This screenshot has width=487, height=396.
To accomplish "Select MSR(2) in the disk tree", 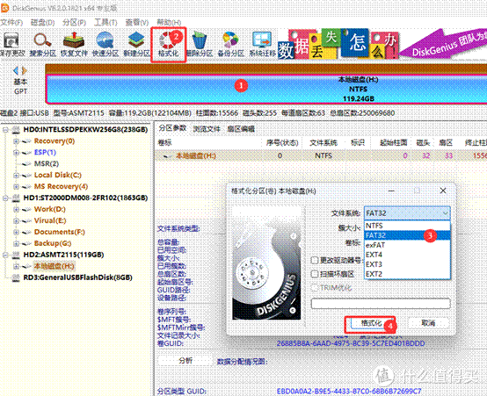I will pyautogui.click(x=47, y=164).
